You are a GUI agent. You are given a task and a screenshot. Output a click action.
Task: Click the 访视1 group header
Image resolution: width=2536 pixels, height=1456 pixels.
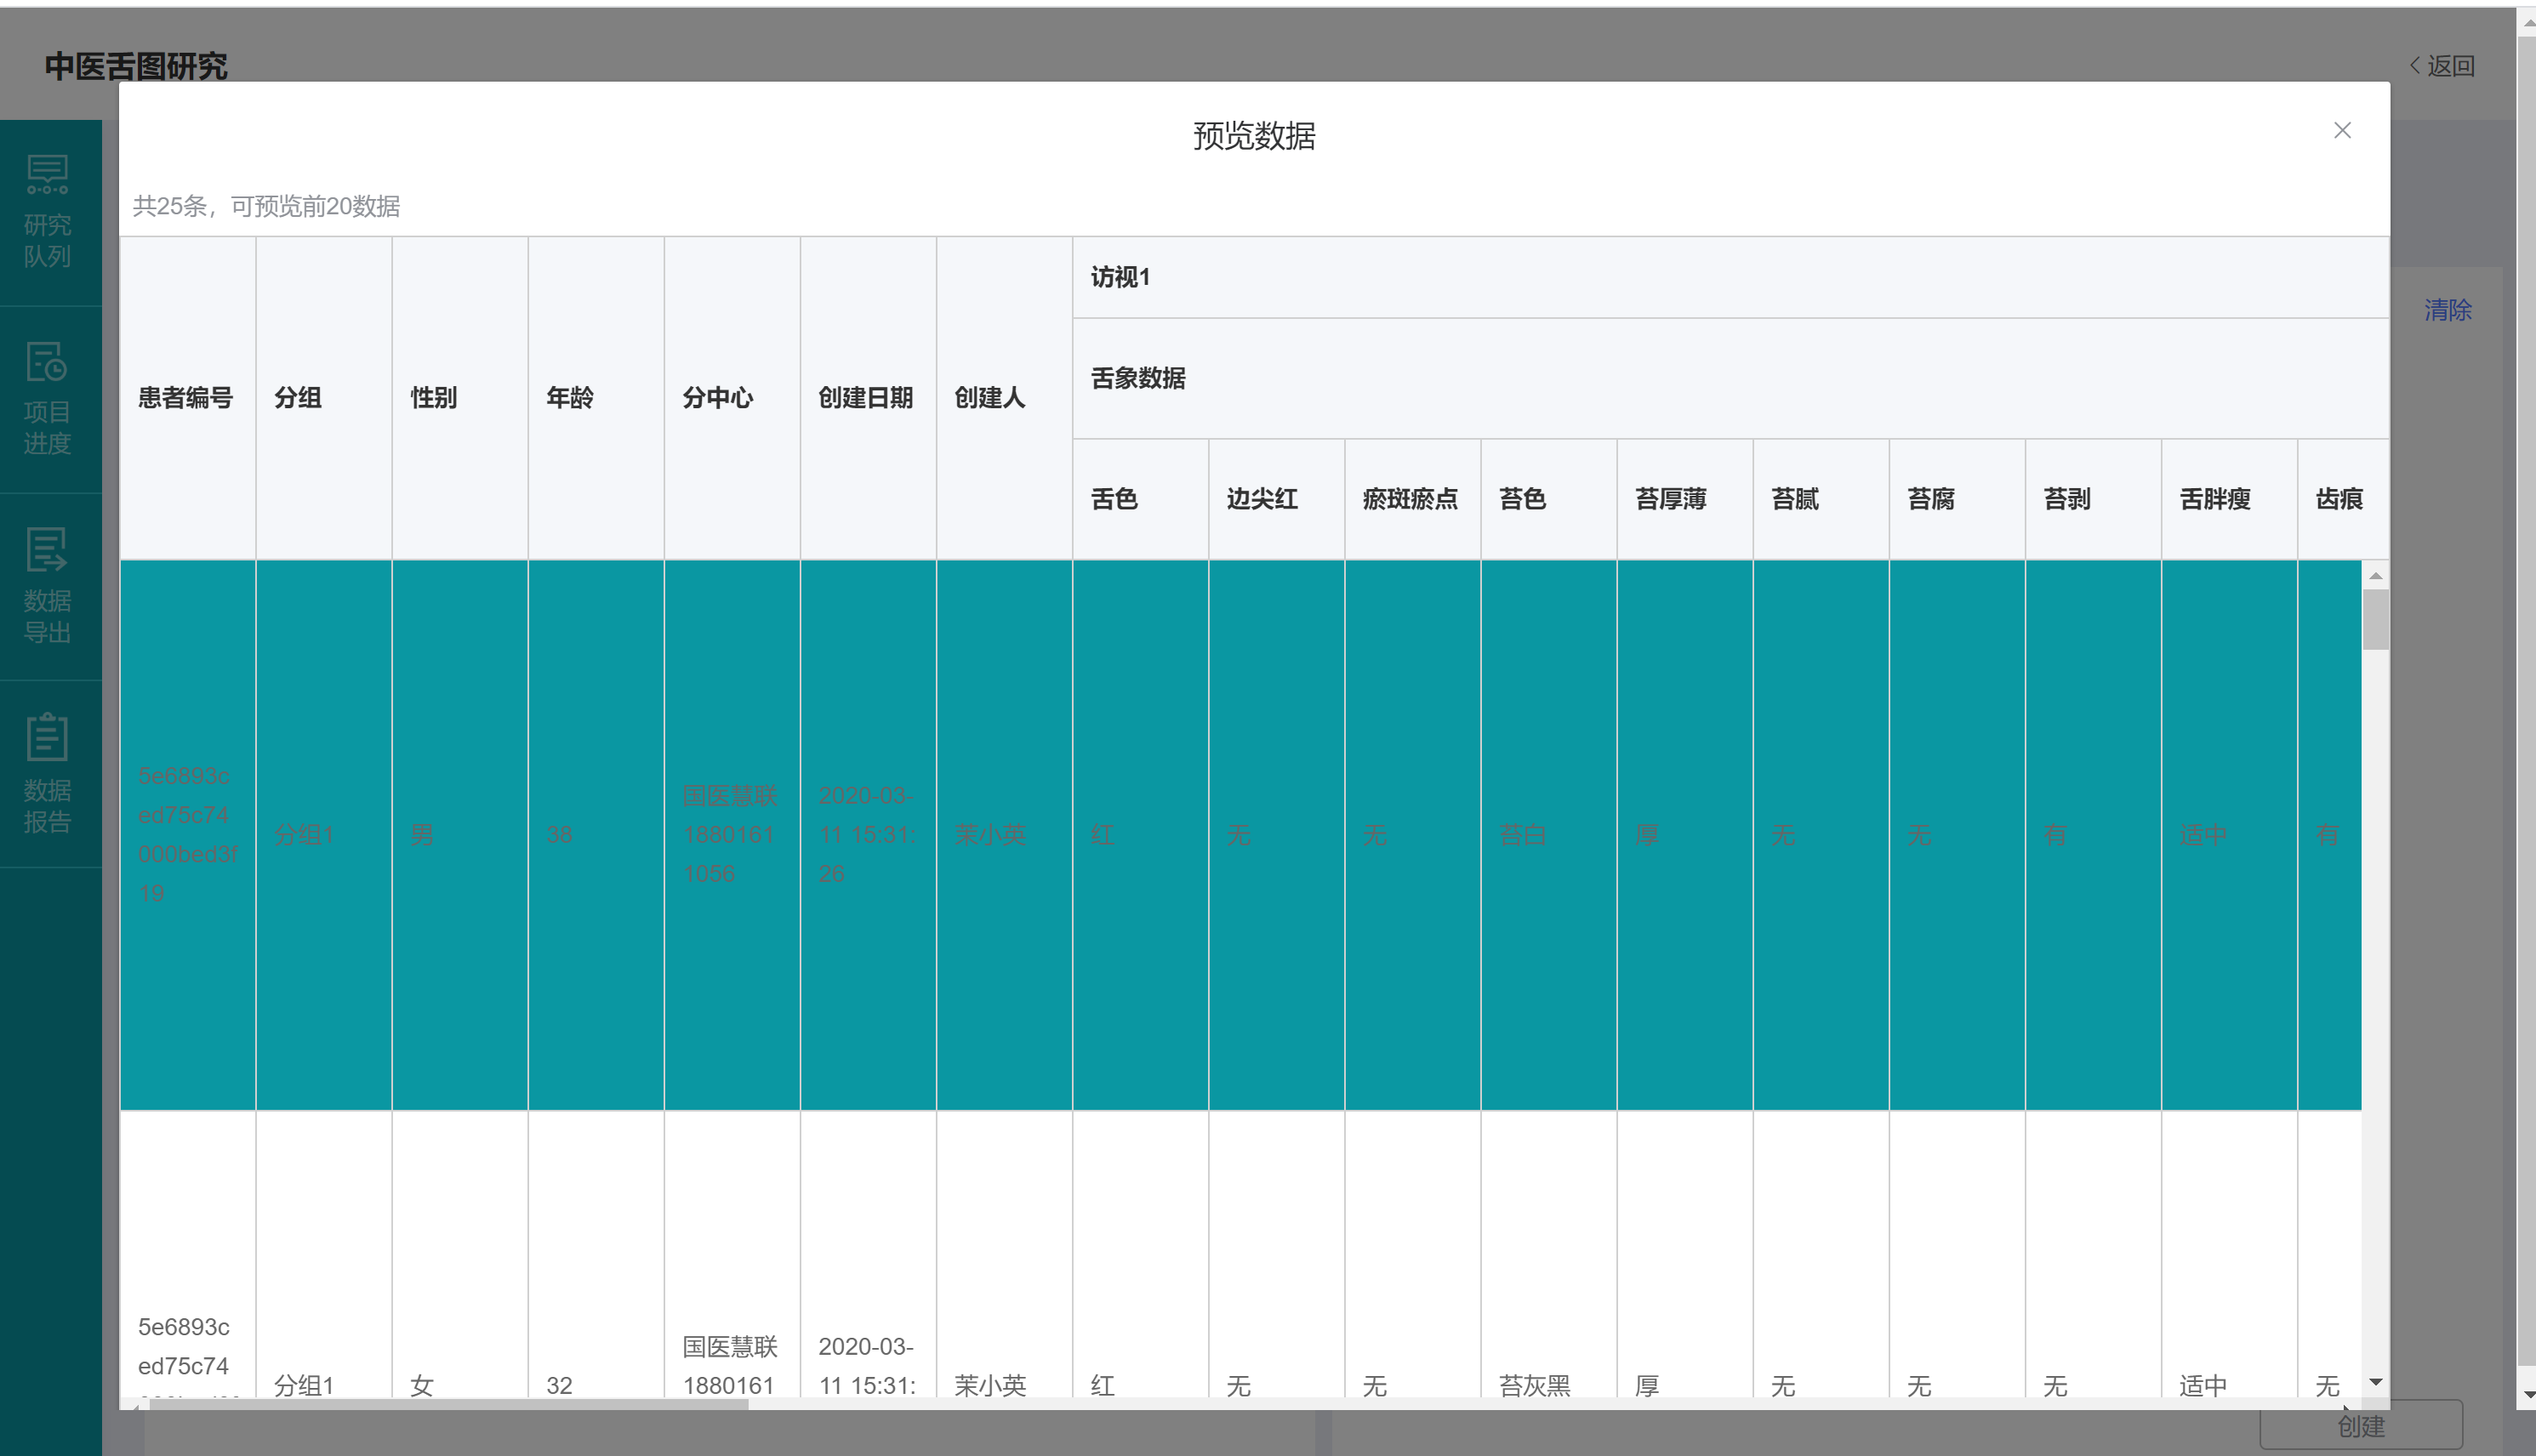(1120, 277)
